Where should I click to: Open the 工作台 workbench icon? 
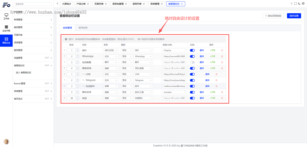coord(6,16)
